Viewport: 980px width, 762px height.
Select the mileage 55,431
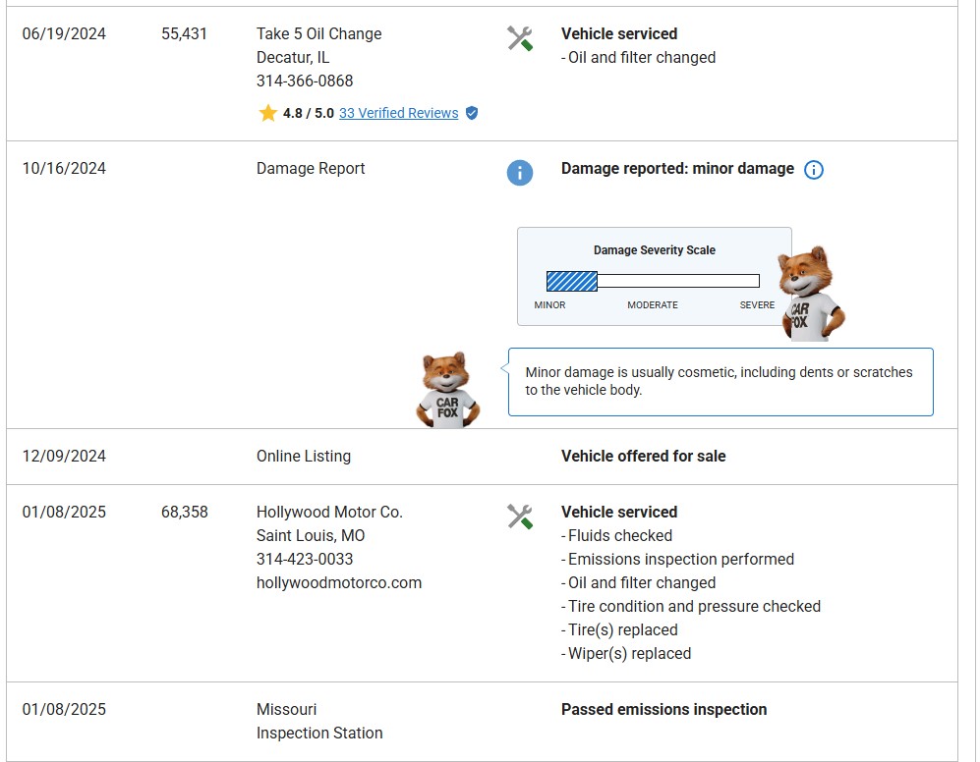[x=184, y=33]
